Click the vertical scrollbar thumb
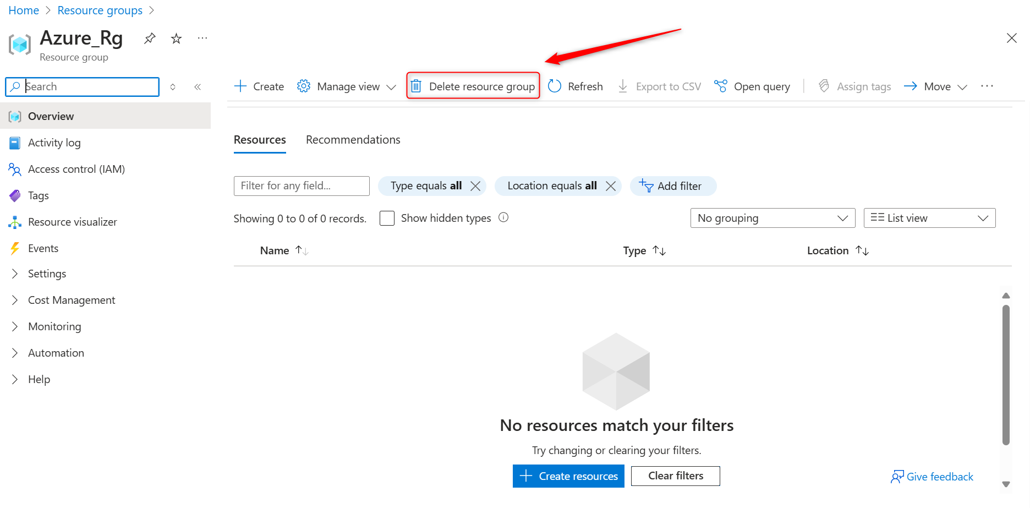The image size is (1030, 508). [1006, 375]
